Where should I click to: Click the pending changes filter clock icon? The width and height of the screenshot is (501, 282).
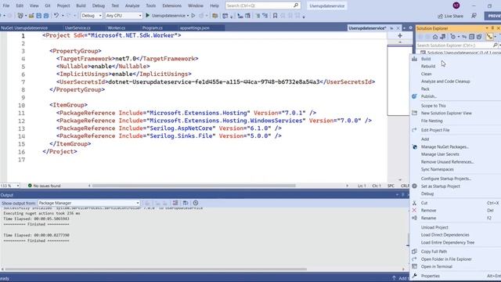pos(453,37)
